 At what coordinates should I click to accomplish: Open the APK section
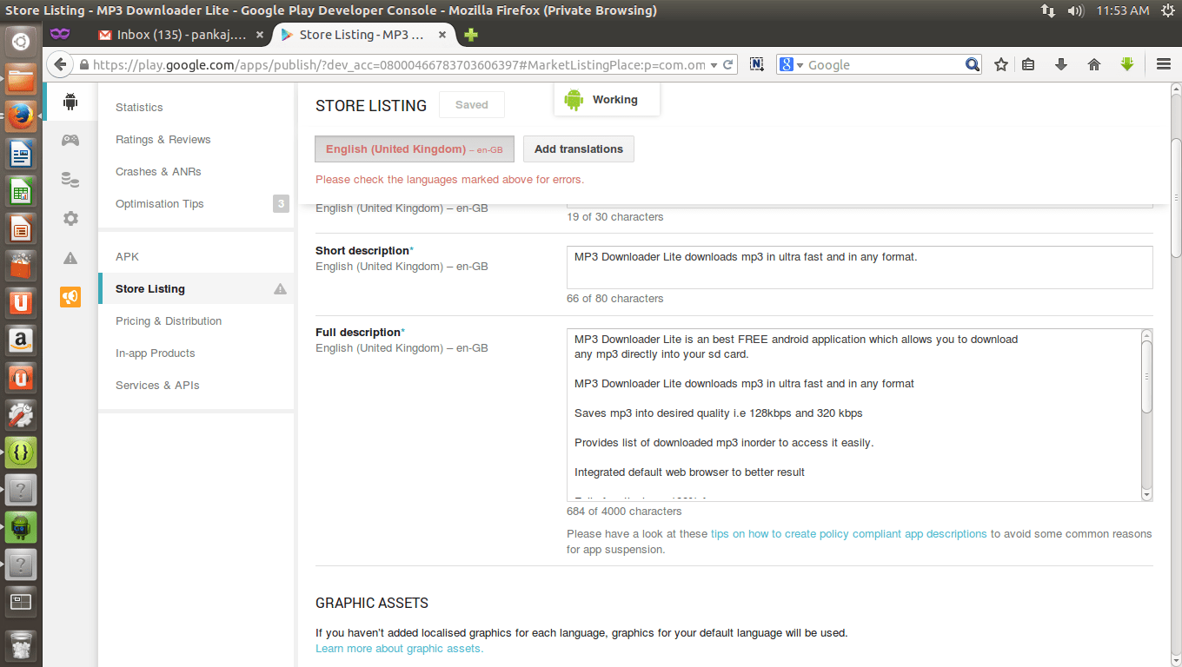point(127,257)
